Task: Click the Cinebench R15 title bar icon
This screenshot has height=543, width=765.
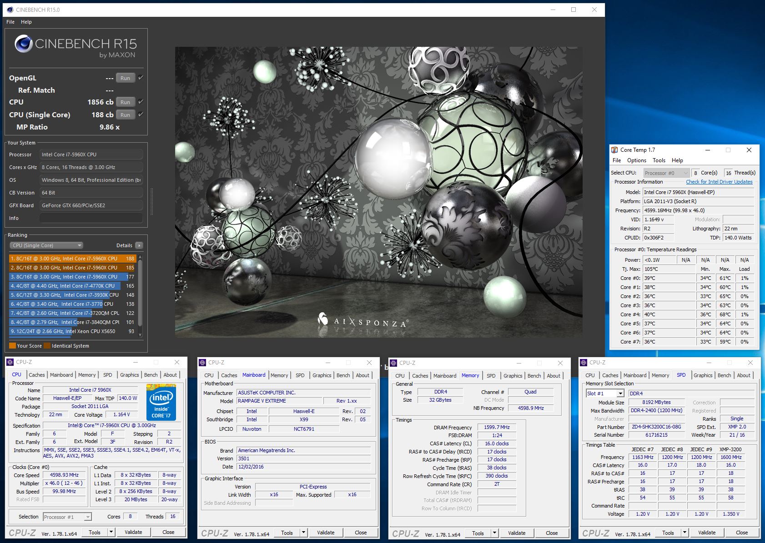Action: [10, 10]
